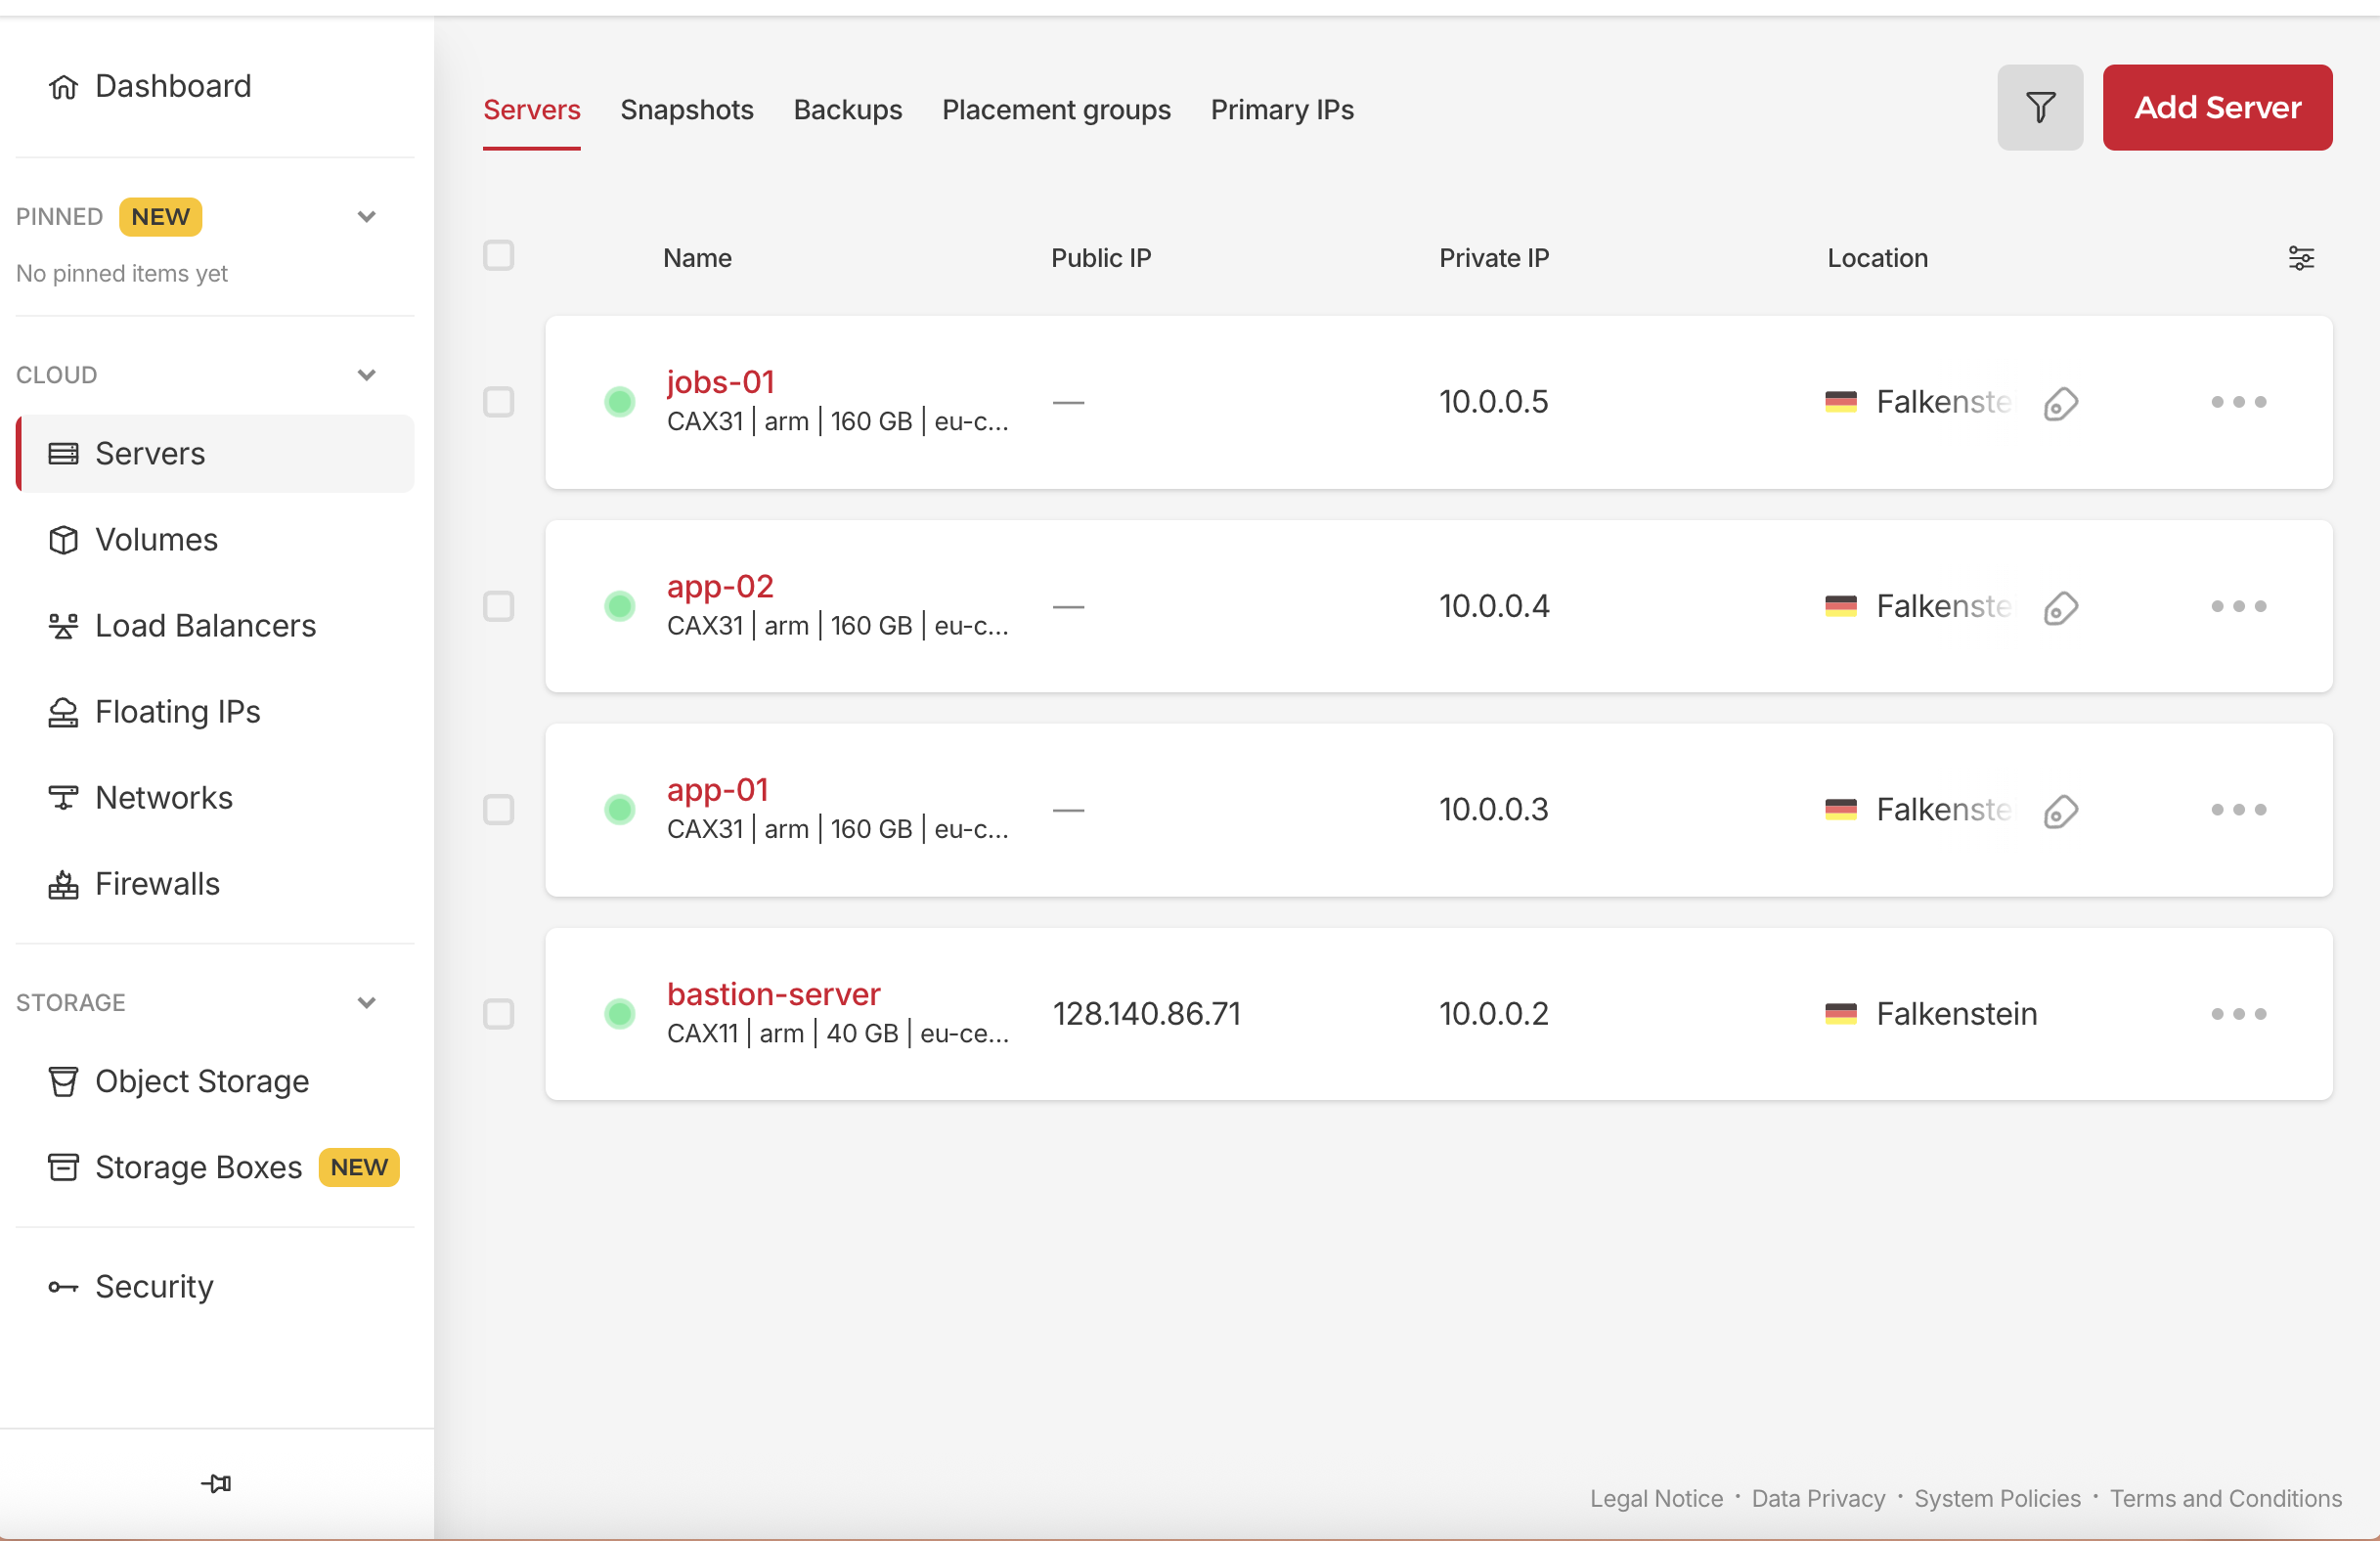
Task: Collapse the STORAGE section chevron
Action: (367, 1002)
